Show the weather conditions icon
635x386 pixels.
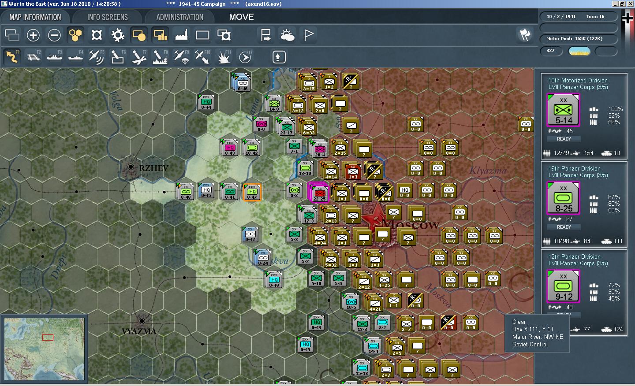click(x=287, y=35)
